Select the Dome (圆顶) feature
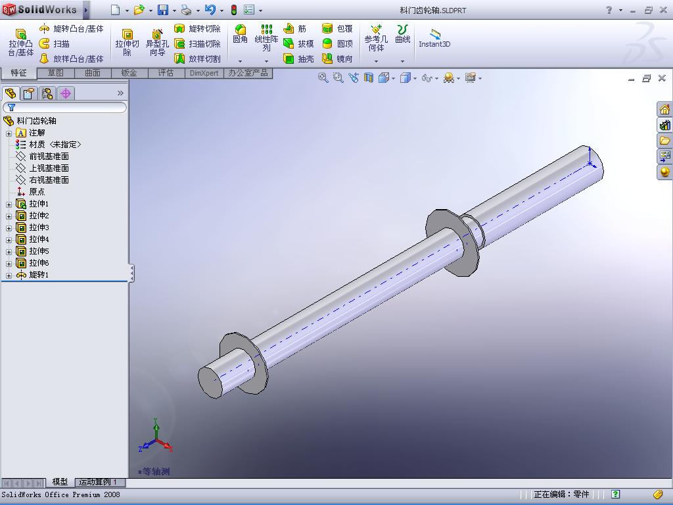The height and width of the screenshot is (505, 673). (x=337, y=44)
